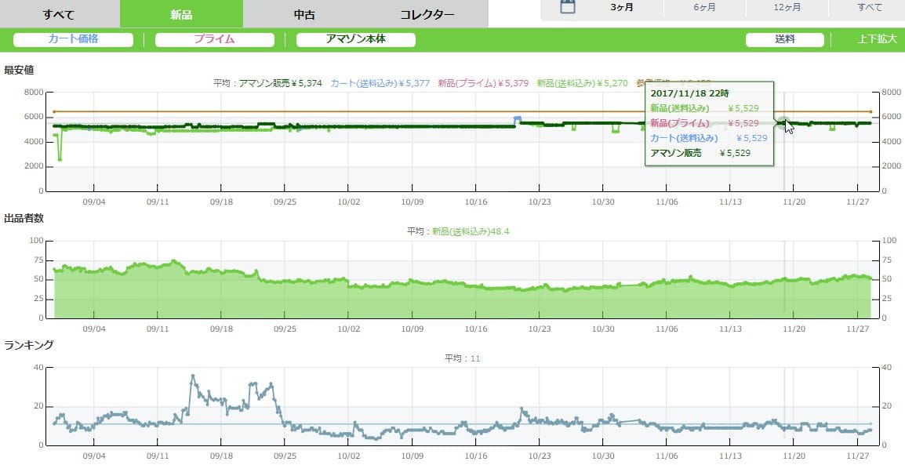Click the highlighted price point under the cursor

coord(783,122)
